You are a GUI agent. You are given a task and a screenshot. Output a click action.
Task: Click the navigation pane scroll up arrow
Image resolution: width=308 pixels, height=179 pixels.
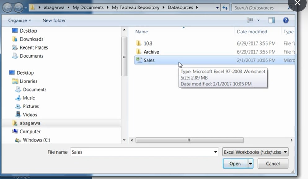tap(124, 30)
